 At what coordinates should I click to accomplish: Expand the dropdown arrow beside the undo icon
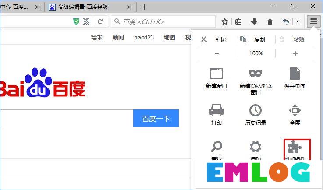[x=297, y=21]
